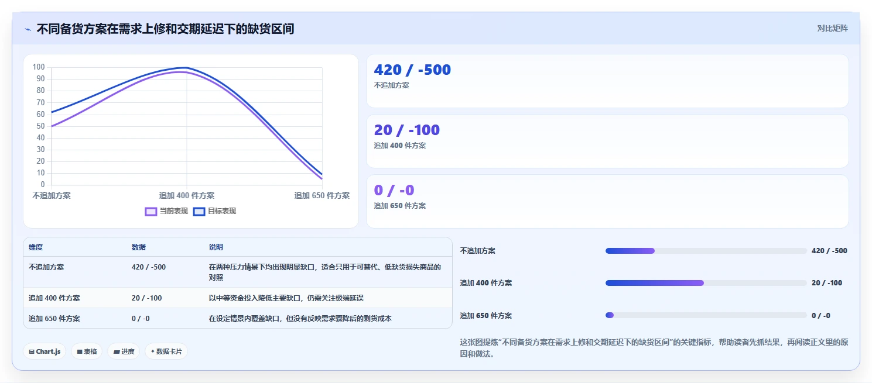Click the 数据卡片 tag chip
872x383 pixels.
point(166,351)
